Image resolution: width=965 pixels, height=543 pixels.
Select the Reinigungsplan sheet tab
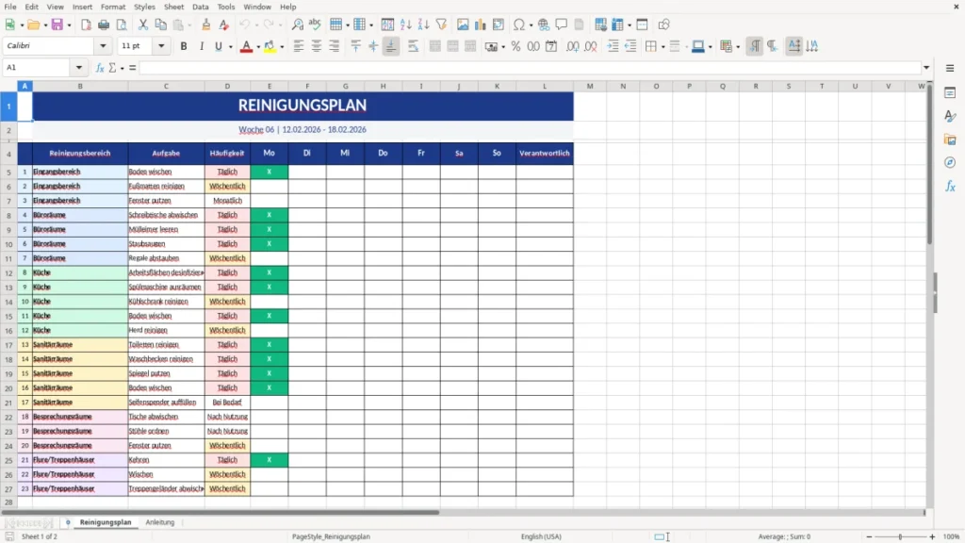(106, 522)
